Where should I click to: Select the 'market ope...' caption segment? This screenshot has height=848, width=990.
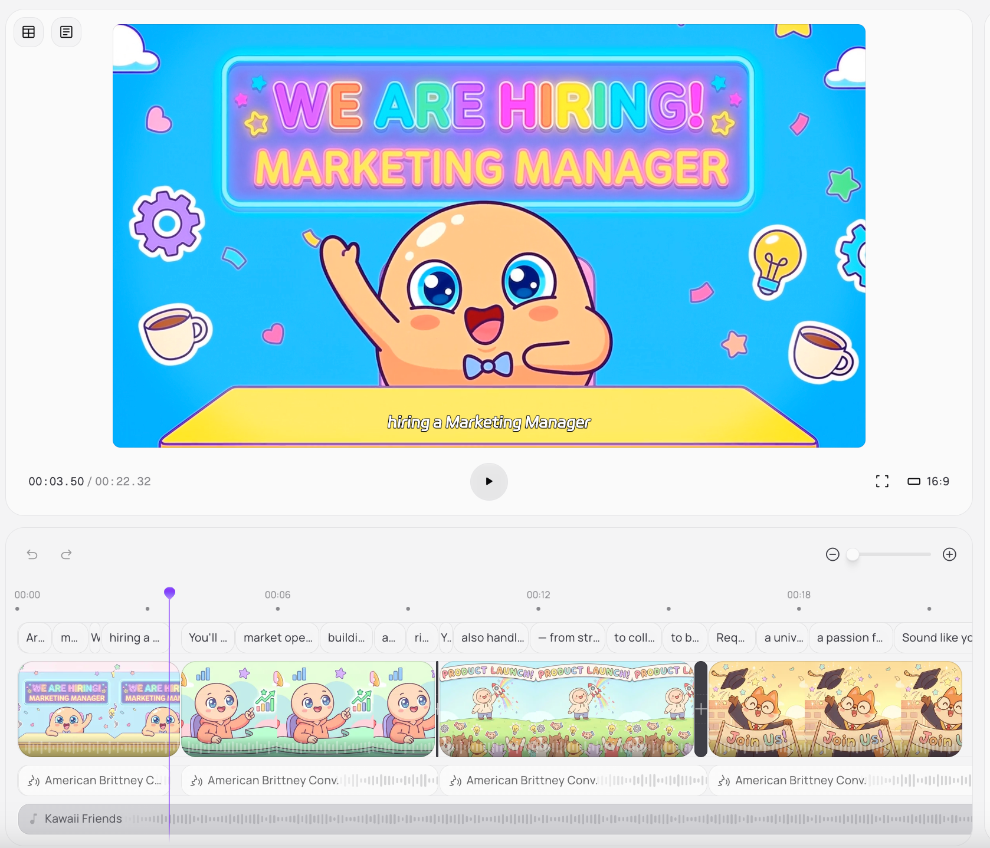coord(277,637)
